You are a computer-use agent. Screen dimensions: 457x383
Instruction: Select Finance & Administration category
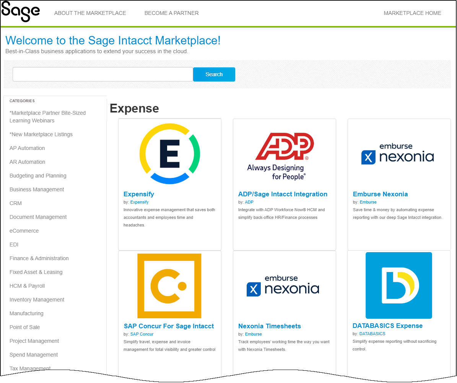click(39, 258)
